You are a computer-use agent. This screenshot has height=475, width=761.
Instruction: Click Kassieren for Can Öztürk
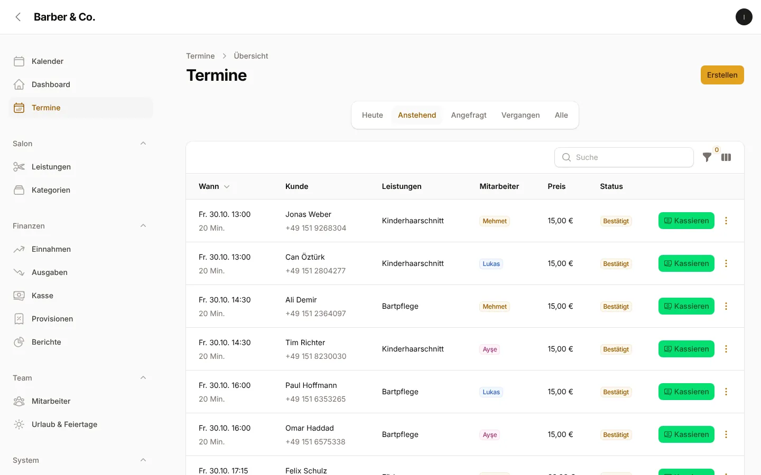pyautogui.click(x=686, y=263)
